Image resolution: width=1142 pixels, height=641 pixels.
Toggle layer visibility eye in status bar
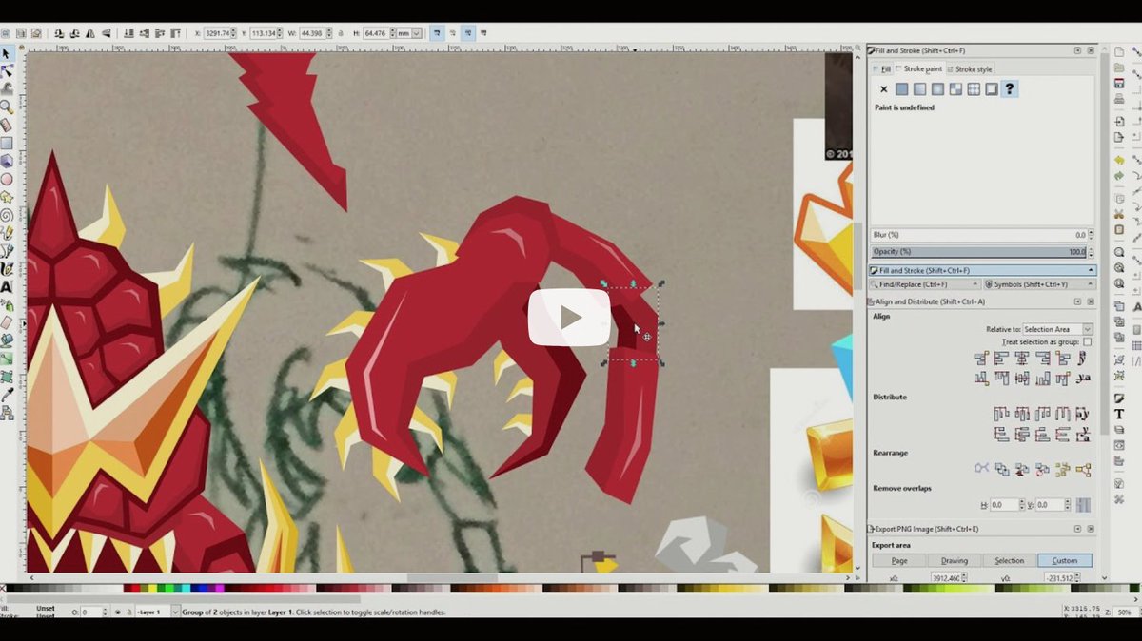118,612
